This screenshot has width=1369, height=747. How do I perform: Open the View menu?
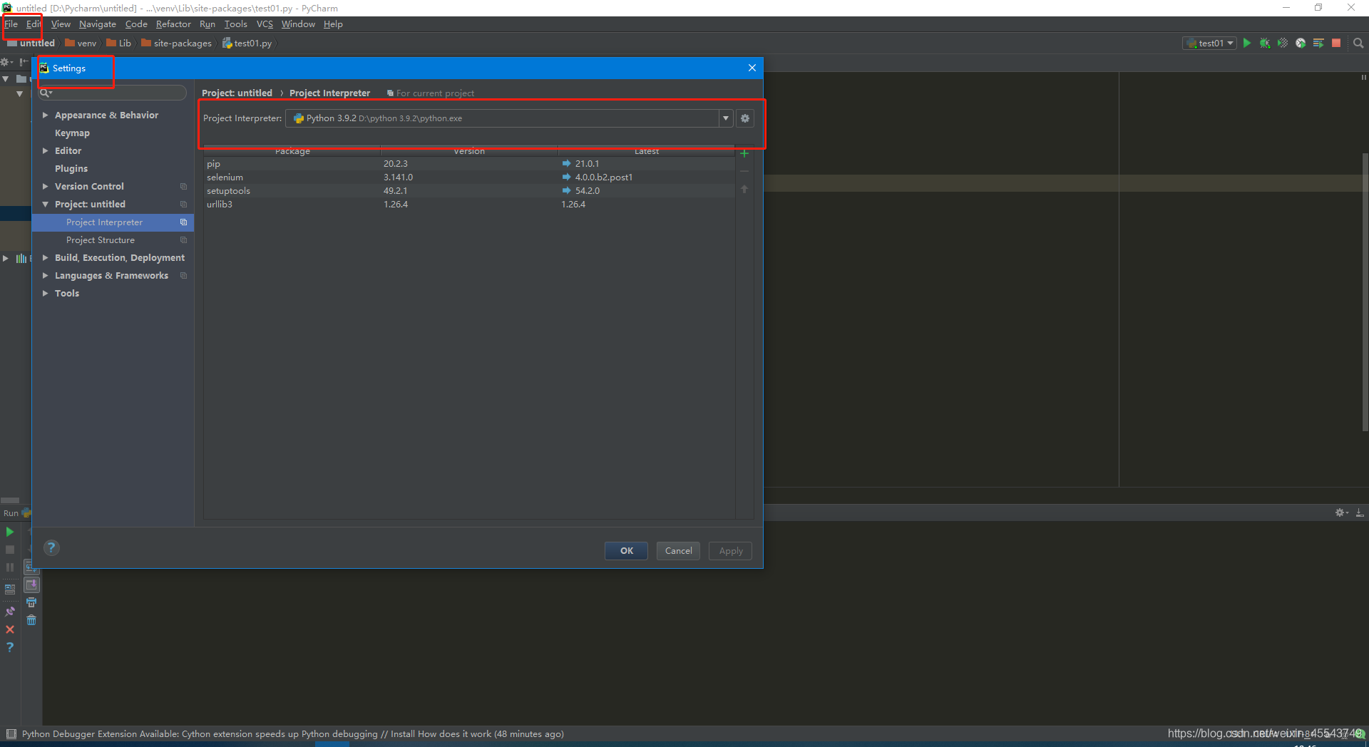(61, 24)
